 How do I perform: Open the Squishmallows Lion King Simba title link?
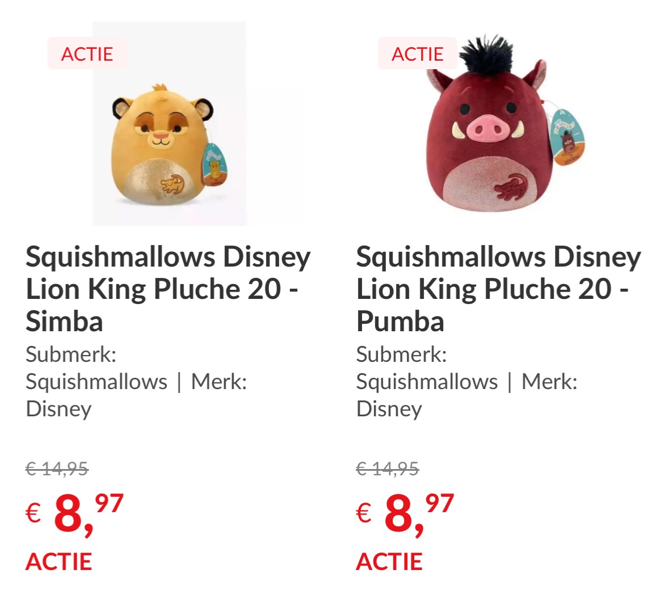(x=168, y=289)
